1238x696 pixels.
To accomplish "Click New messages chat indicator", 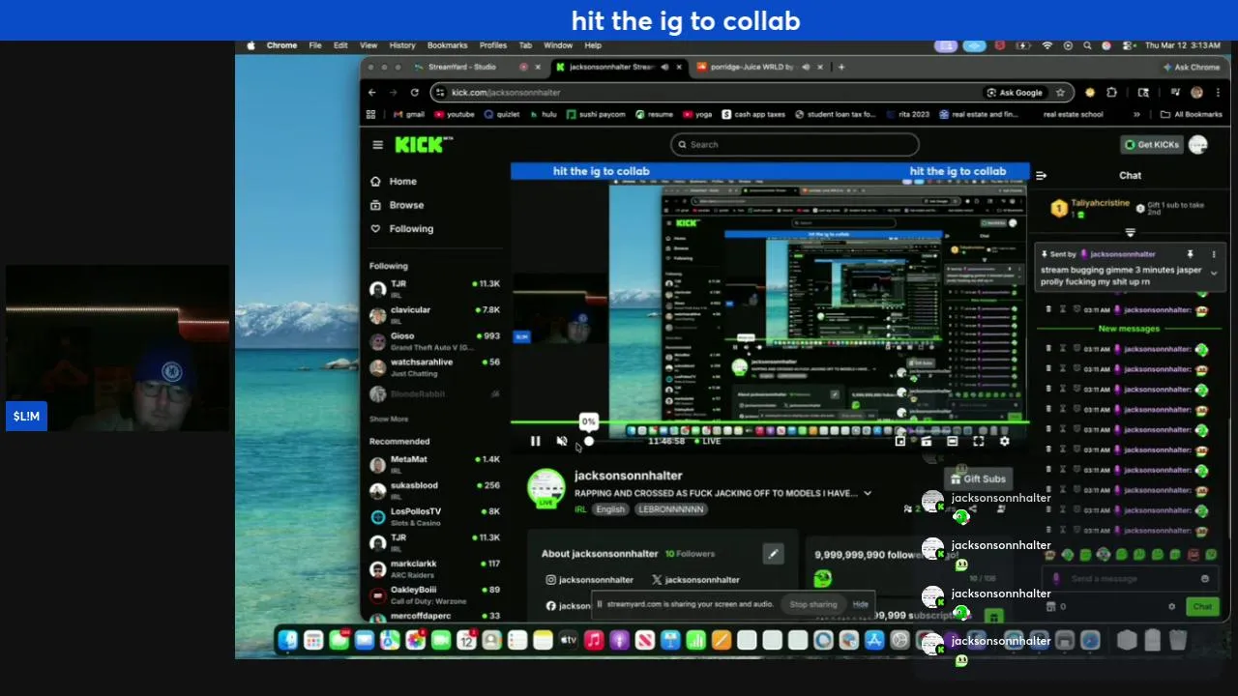I will pyautogui.click(x=1129, y=329).
